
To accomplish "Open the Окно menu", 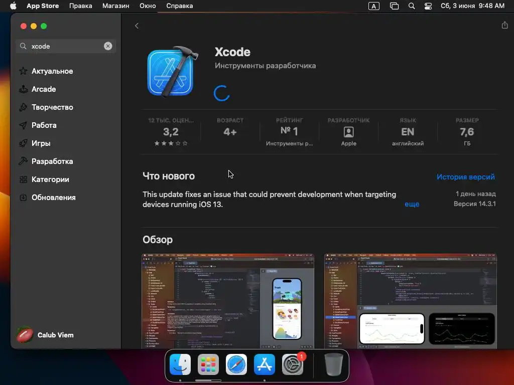I will coord(148,6).
